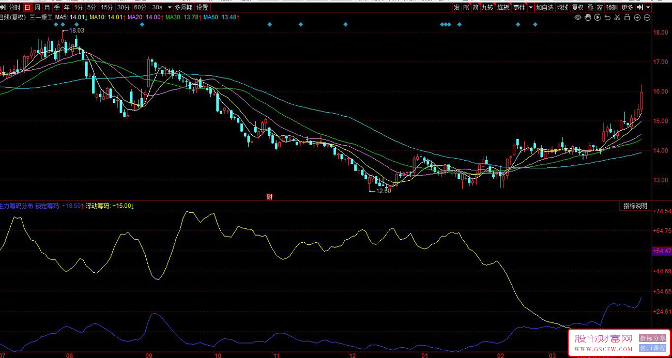Click the play replay icon

(598, 18)
